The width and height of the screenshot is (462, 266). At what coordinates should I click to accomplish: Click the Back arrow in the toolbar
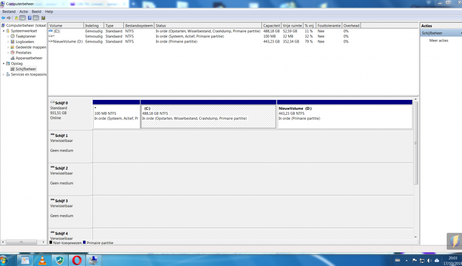point(3,18)
